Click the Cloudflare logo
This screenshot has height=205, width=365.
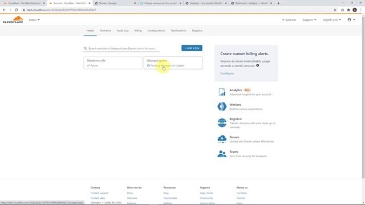(x=13, y=19)
